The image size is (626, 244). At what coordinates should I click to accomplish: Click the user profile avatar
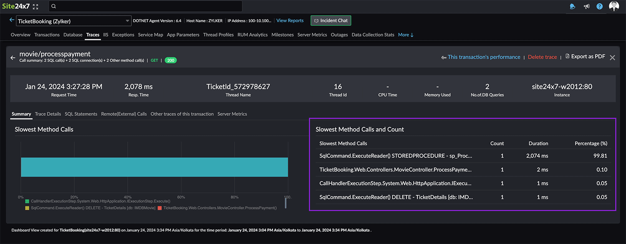(613, 6)
